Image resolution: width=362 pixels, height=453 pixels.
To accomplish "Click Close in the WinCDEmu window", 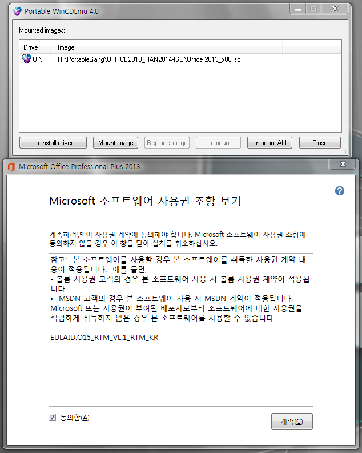I will (320, 143).
